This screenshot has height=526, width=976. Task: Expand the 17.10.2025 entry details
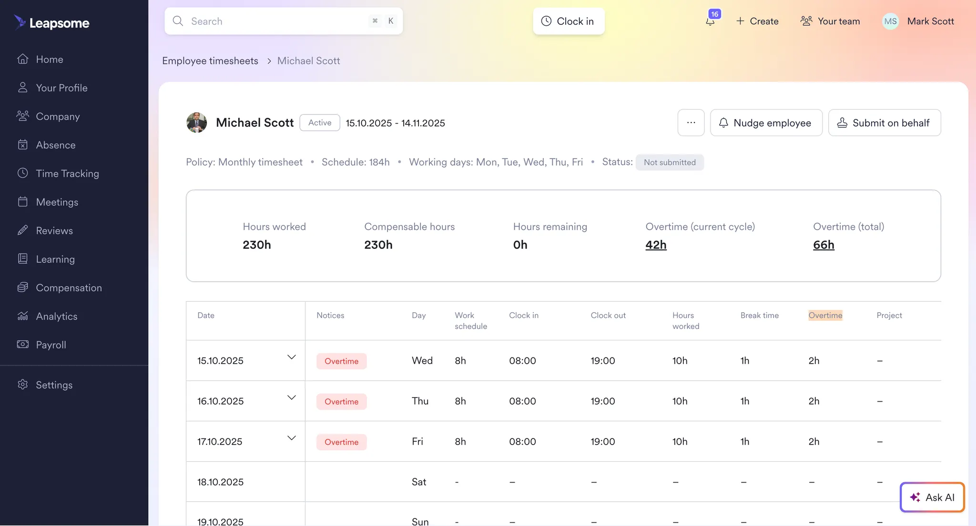tap(292, 437)
